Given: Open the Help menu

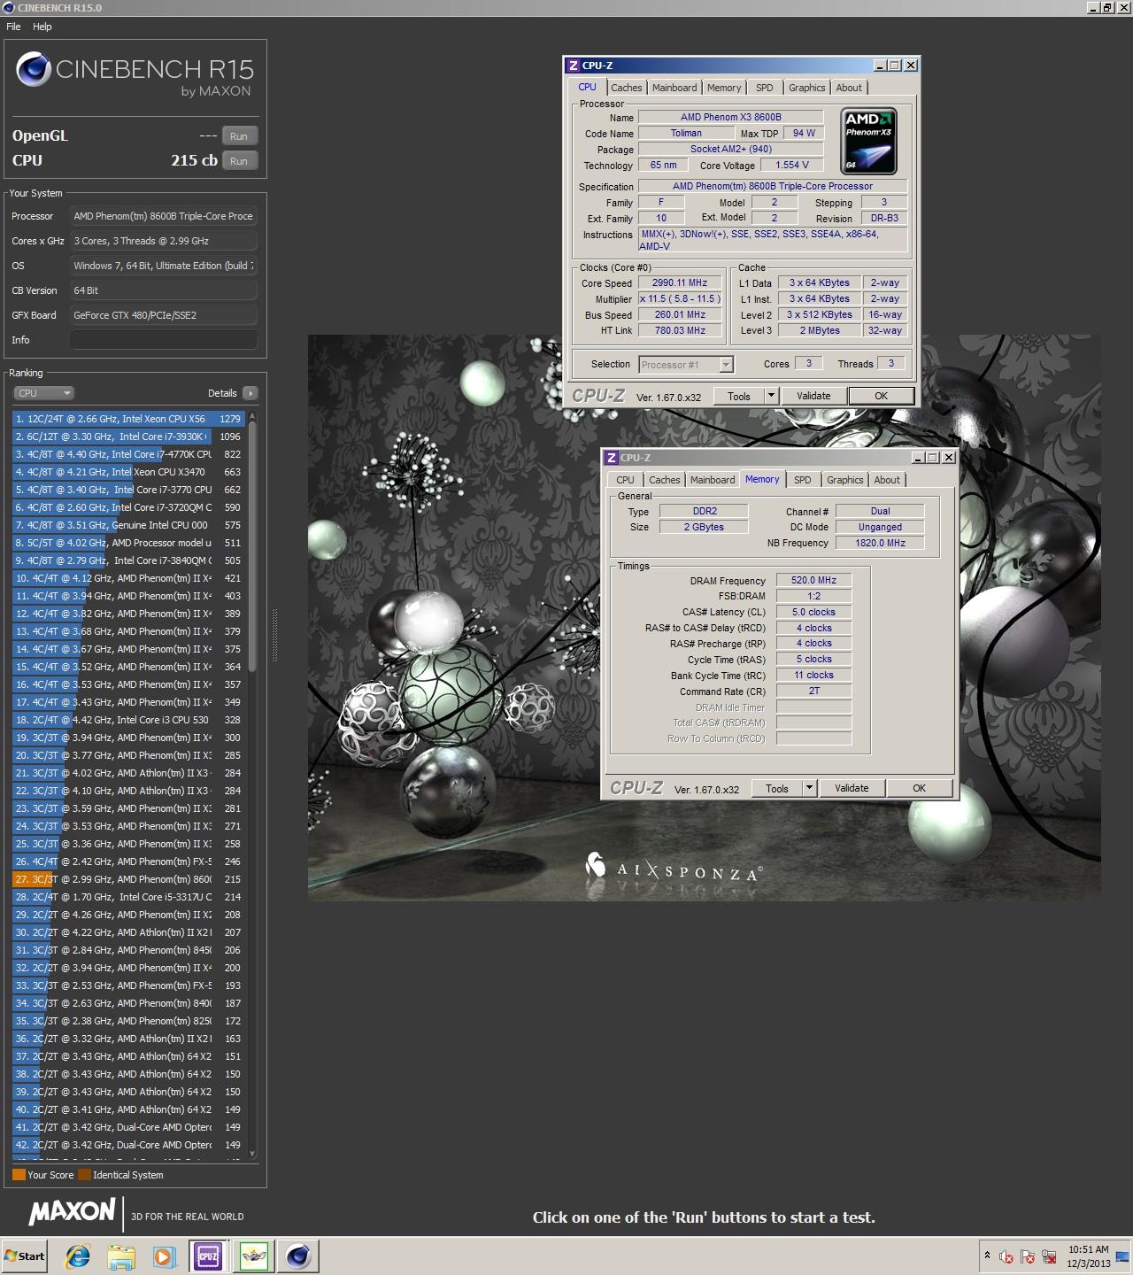Looking at the screenshot, I should tap(42, 27).
